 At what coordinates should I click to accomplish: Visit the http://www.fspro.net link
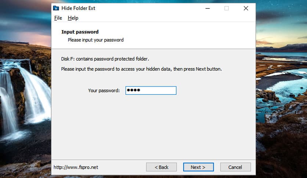click(x=76, y=167)
